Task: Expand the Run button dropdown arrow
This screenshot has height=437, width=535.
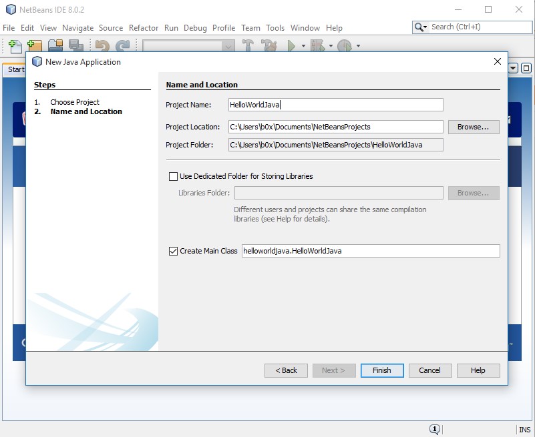Action: [304, 47]
